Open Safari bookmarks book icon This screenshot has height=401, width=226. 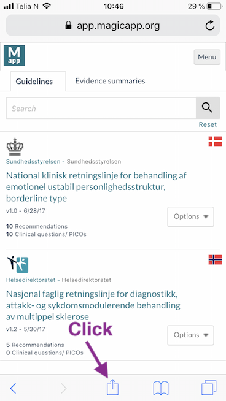coord(161,388)
